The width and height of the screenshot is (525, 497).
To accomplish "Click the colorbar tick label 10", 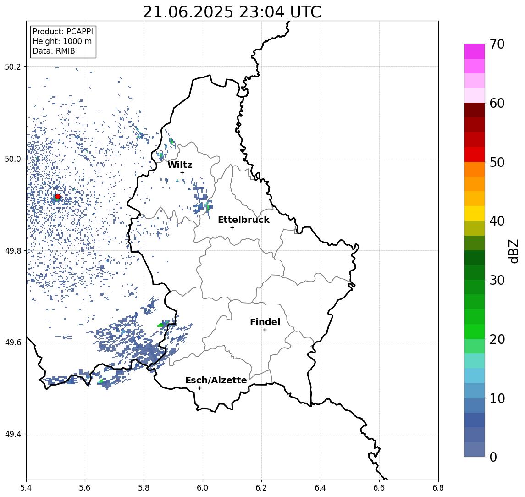I will tap(497, 398).
